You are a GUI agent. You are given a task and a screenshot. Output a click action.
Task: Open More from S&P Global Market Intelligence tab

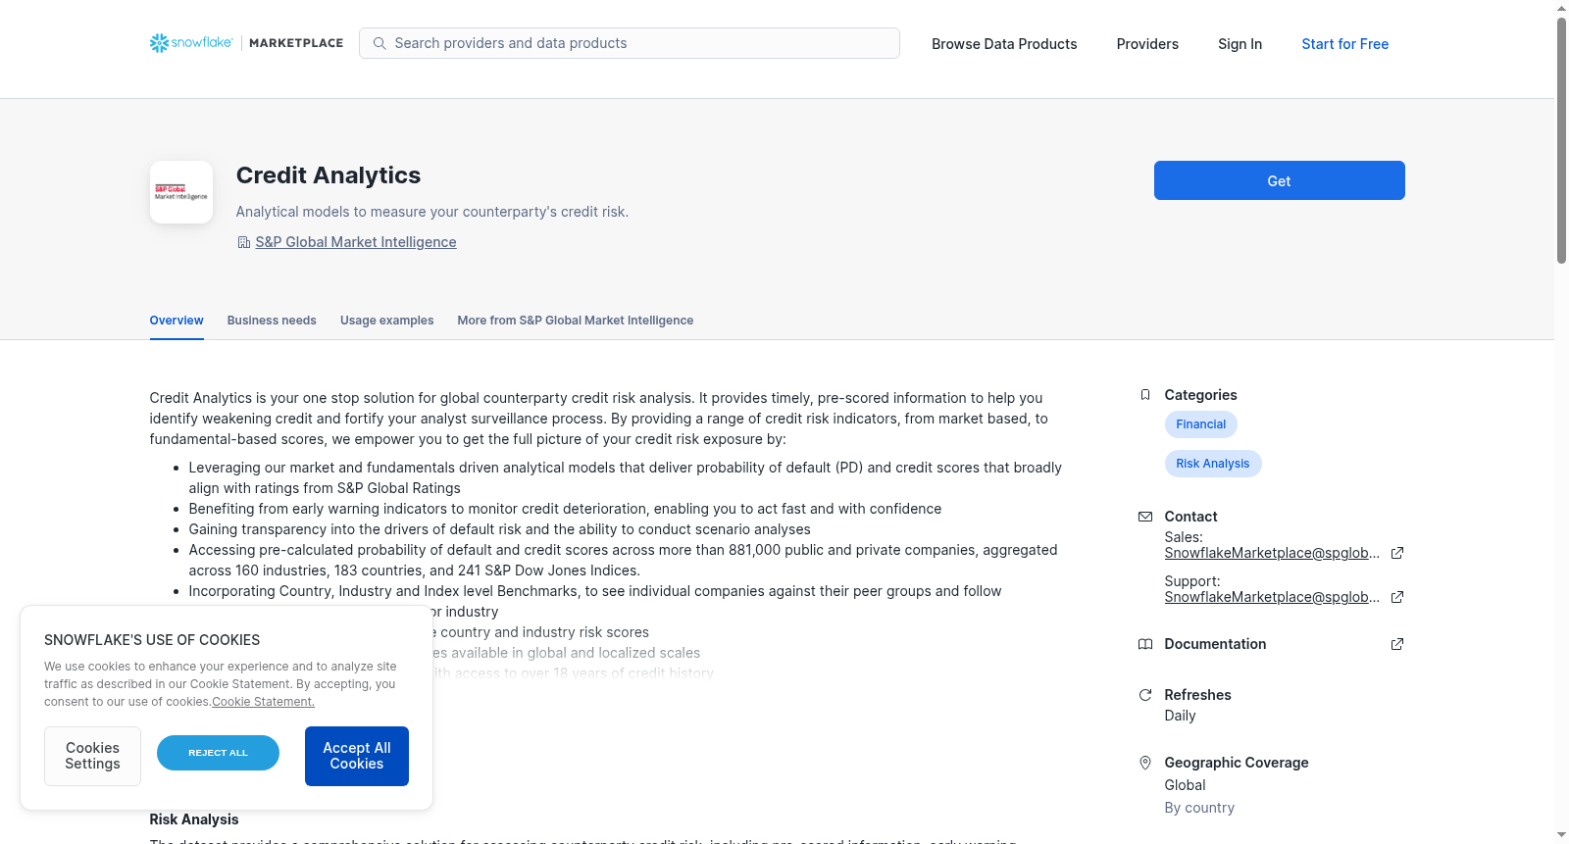575,321
